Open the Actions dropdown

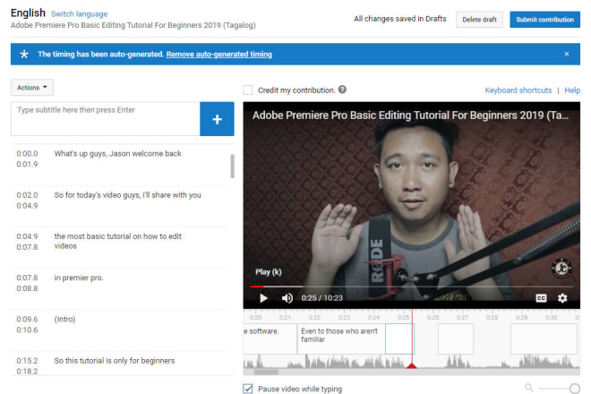click(x=32, y=88)
